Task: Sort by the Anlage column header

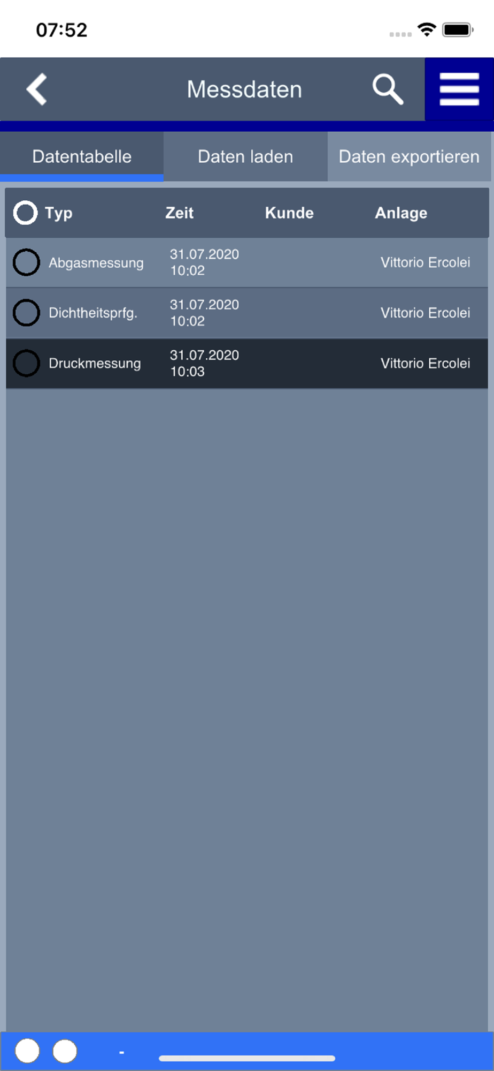Action: 401,213
